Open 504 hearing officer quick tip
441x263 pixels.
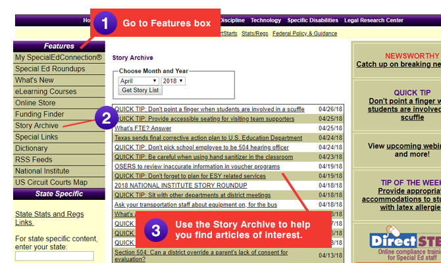pyautogui.click(x=201, y=147)
